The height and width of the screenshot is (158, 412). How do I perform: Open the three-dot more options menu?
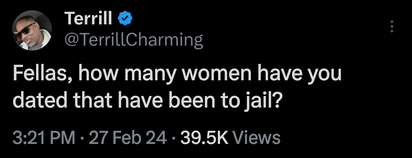(x=392, y=27)
